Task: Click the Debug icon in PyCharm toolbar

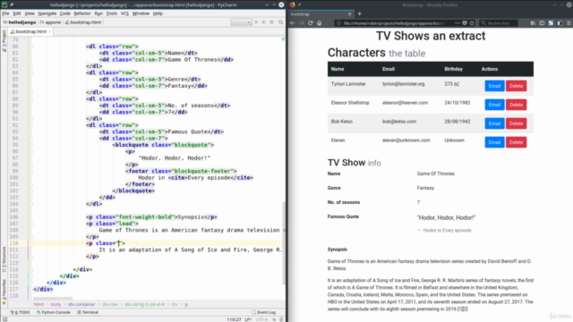Action: click(264, 22)
